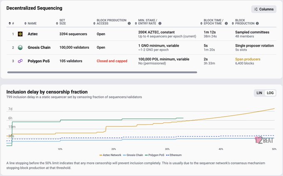
Task: Click the 50% axis label
Action: (x=274, y=149)
